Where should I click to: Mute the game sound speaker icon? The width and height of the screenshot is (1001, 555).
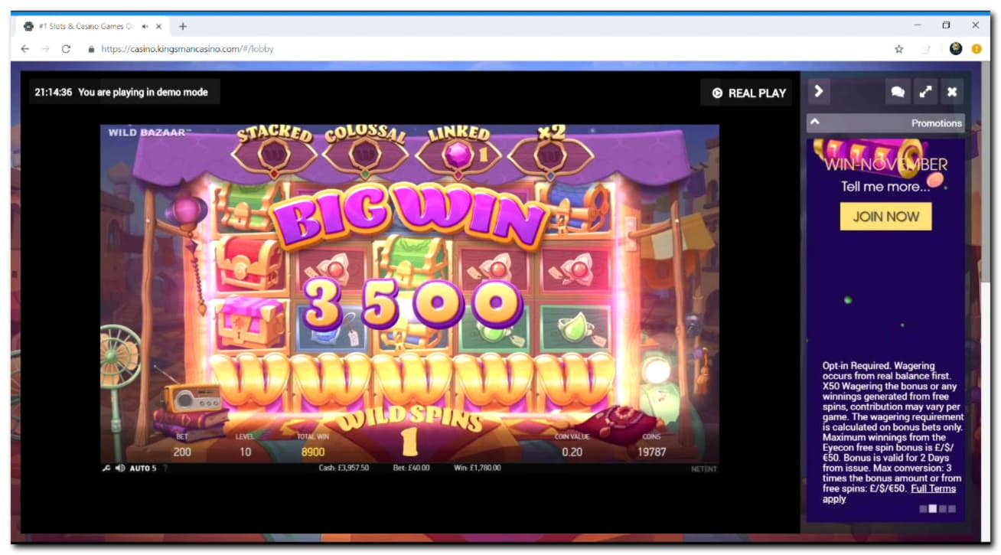120,468
